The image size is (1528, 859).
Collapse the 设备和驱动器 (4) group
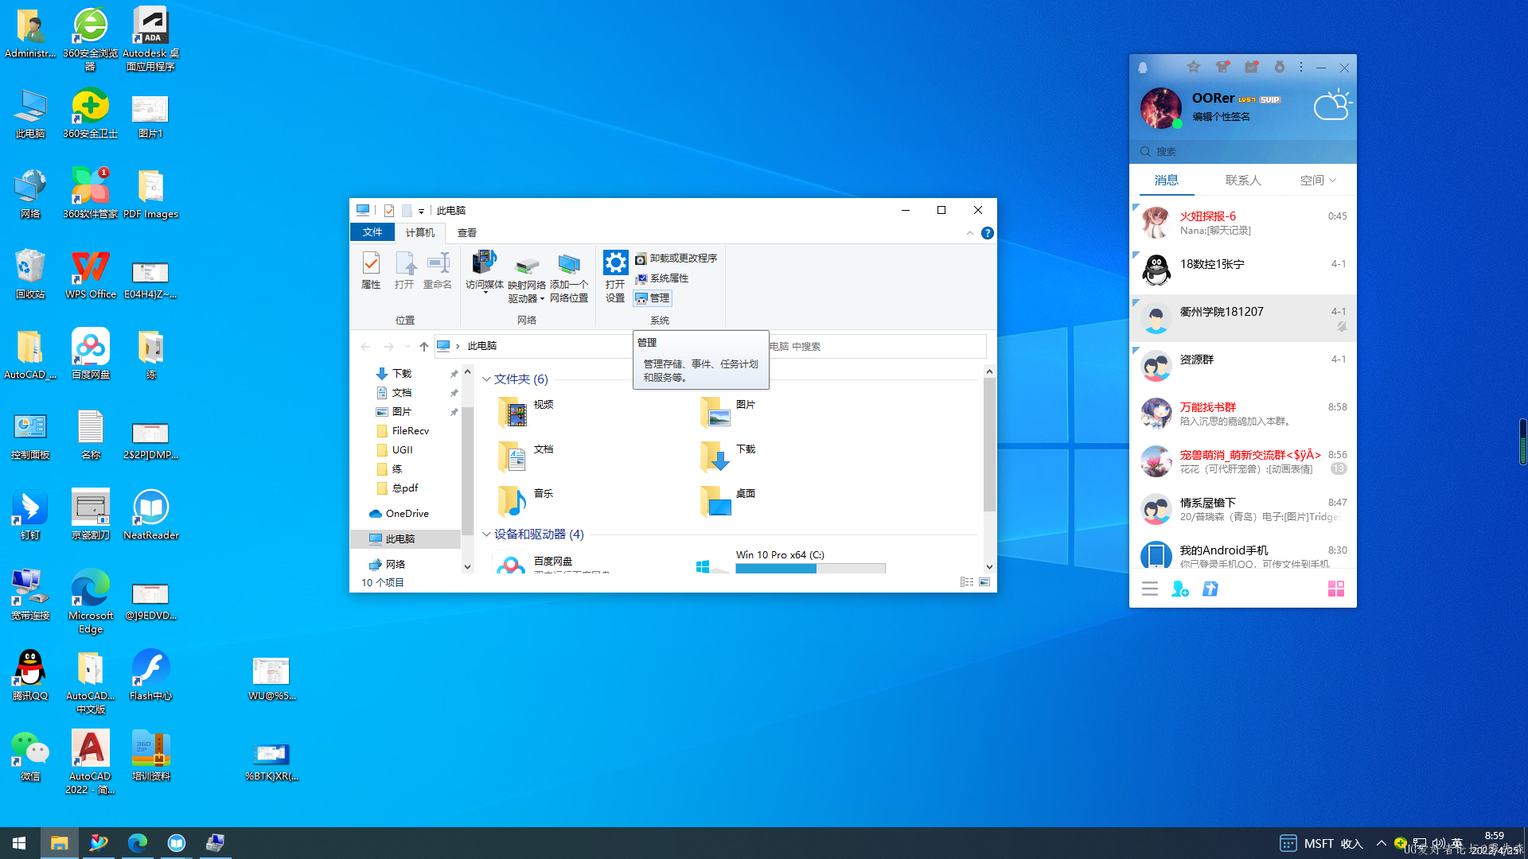[486, 534]
